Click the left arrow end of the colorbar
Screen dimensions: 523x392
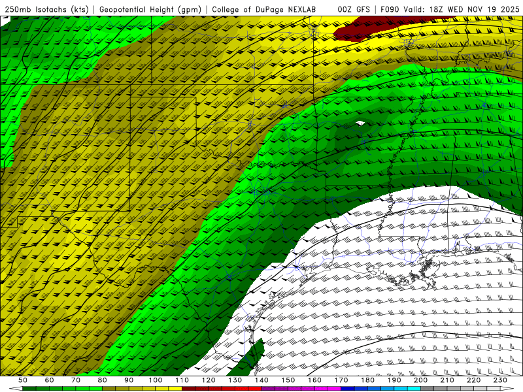pos(16,389)
